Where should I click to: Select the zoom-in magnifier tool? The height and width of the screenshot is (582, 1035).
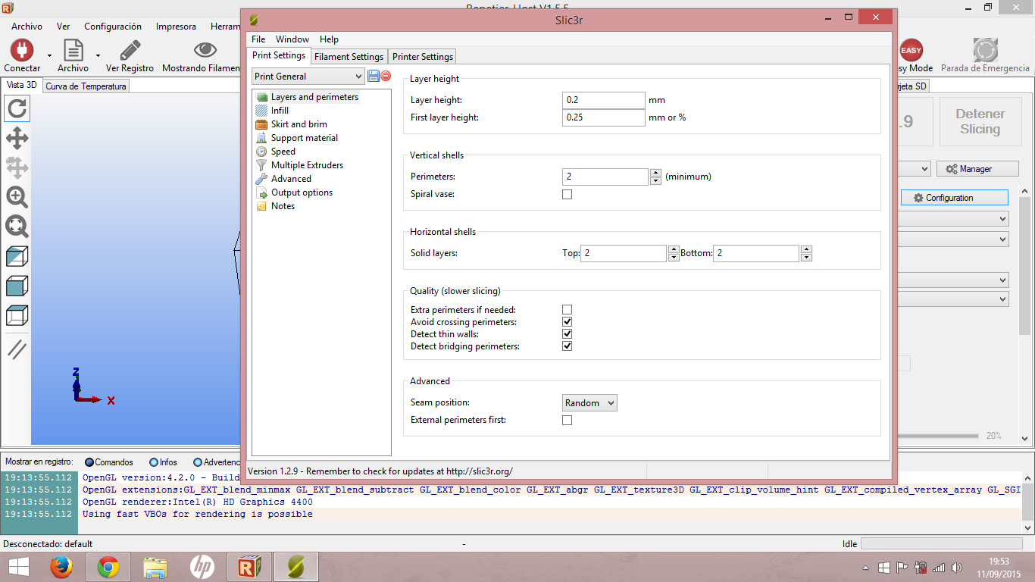coord(17,197)
